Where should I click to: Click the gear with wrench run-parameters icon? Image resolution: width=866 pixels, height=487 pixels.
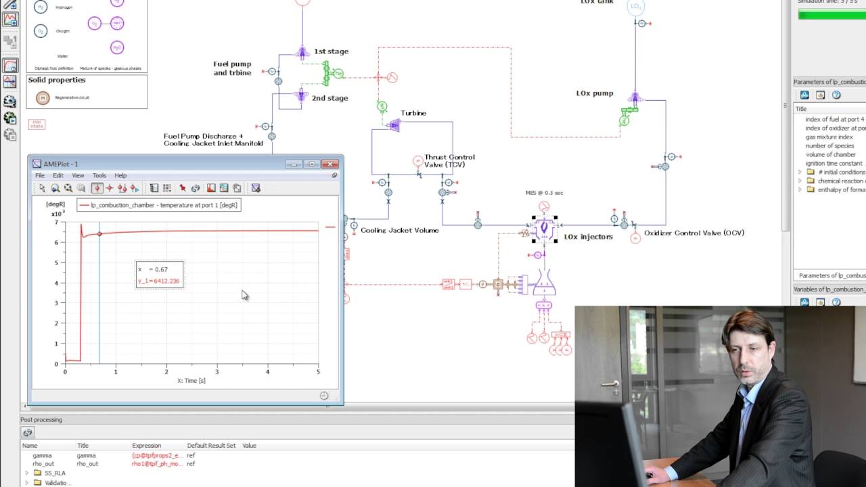click(x=9, y=102)
